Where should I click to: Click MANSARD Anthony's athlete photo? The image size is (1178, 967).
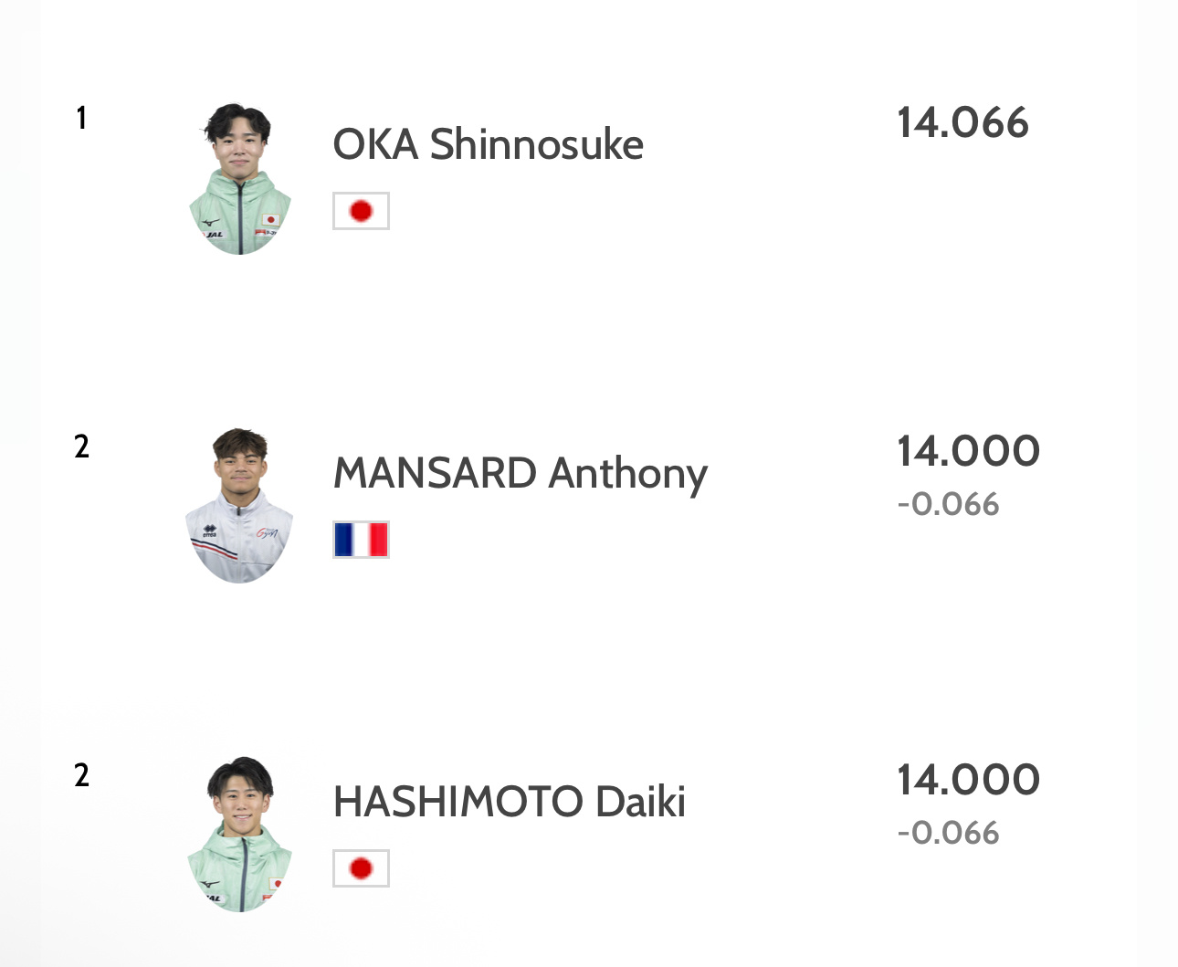pyautogui.click(x=240, y=505)
